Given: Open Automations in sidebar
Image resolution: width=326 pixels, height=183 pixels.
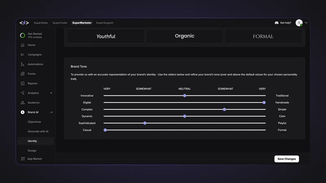Looking at the screenshot, I should tap(35, 64).
